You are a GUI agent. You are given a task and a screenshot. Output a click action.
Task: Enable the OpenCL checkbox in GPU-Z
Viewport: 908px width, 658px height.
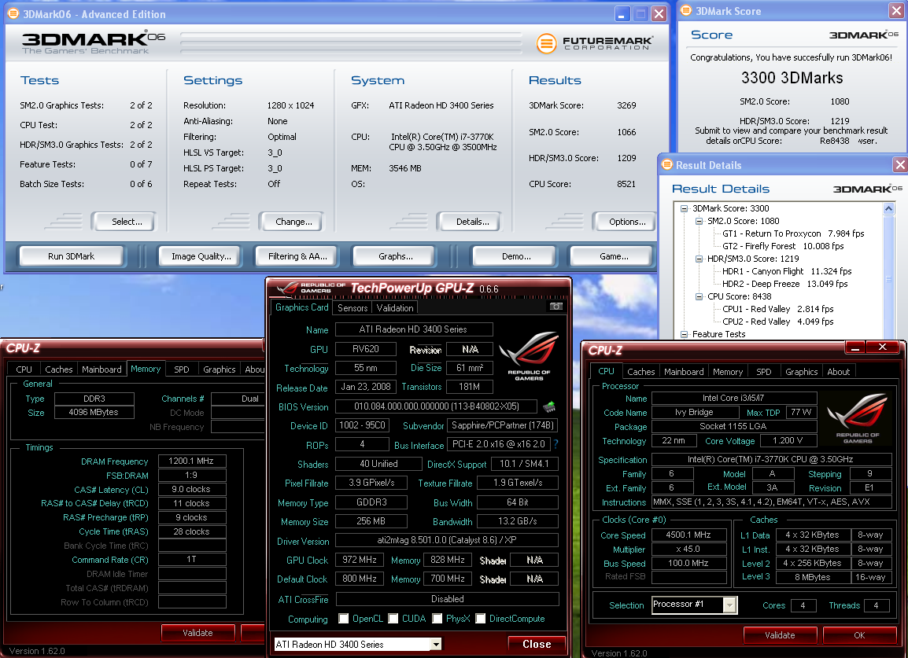click(343, 619)
